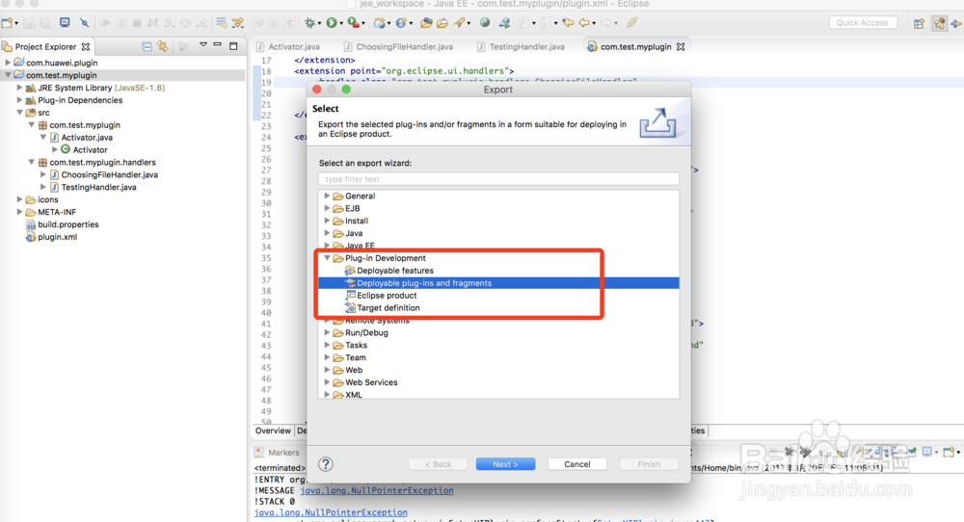Screen dimensions: 964x522
Task: Click the Open Task folder icon
Action: tap(442, 23)
